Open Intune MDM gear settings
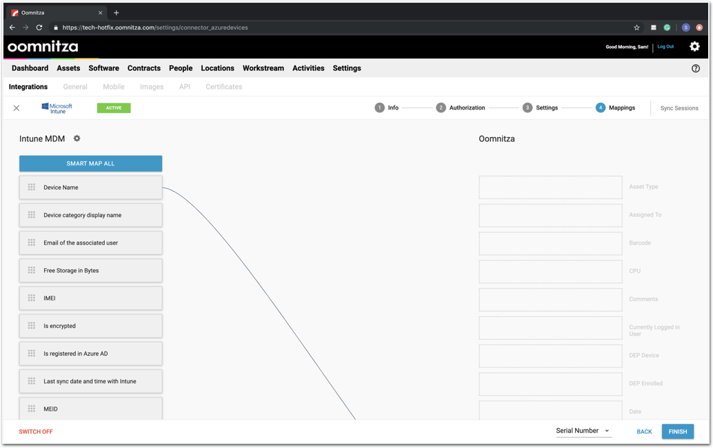This screenshot has width=713, height=448. [77, 139]
